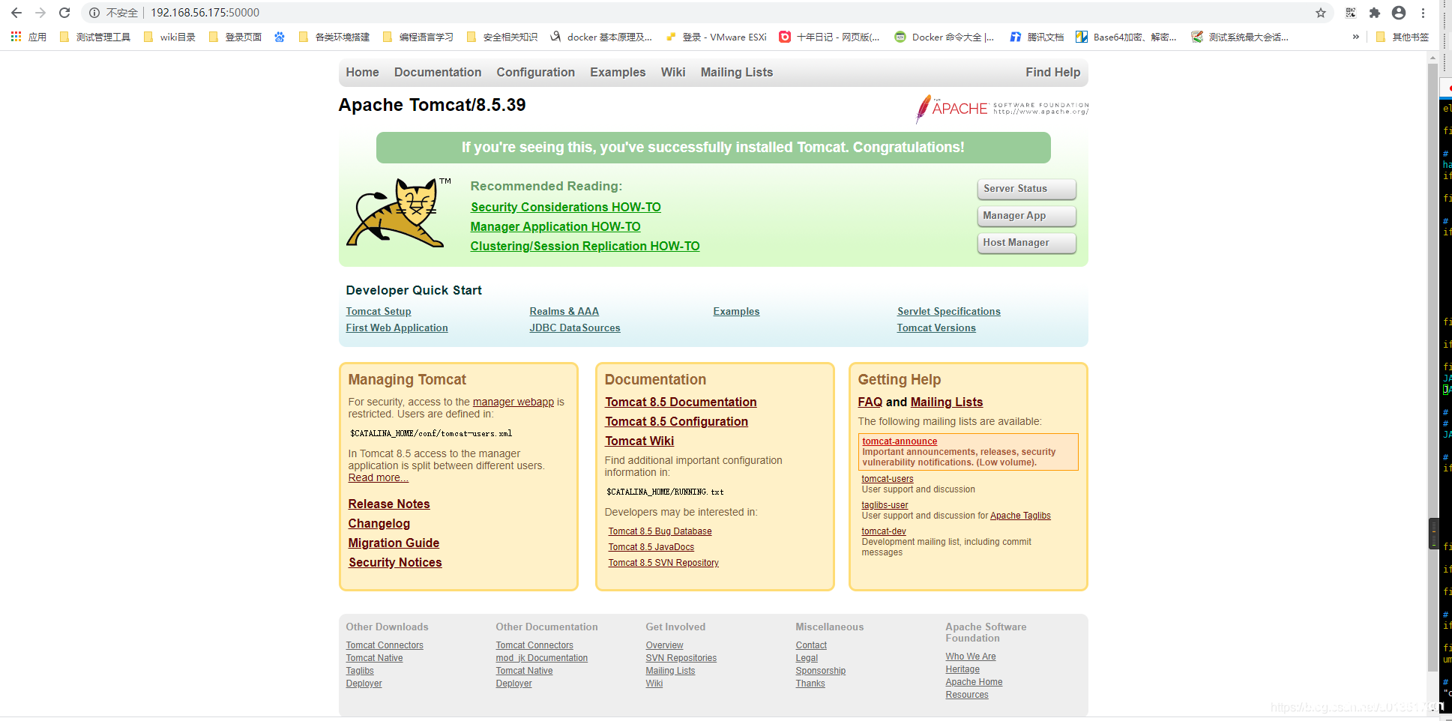Open the apps grid icon

tap(16, 36)
